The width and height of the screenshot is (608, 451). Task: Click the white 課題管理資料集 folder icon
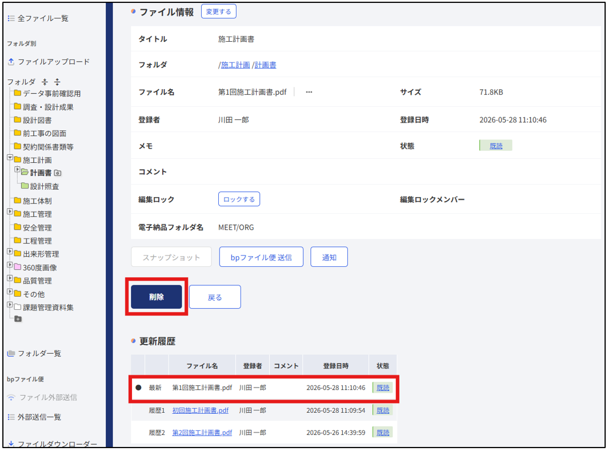pos(18,307)
